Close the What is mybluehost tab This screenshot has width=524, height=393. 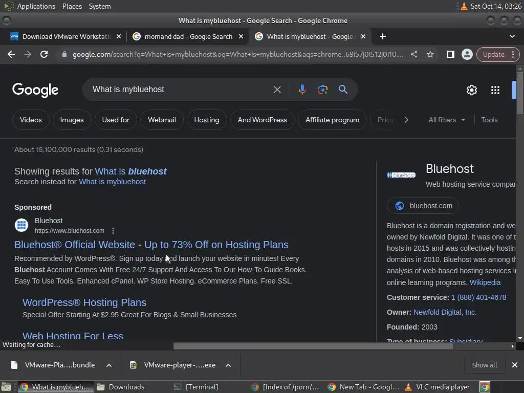(363, 36)
